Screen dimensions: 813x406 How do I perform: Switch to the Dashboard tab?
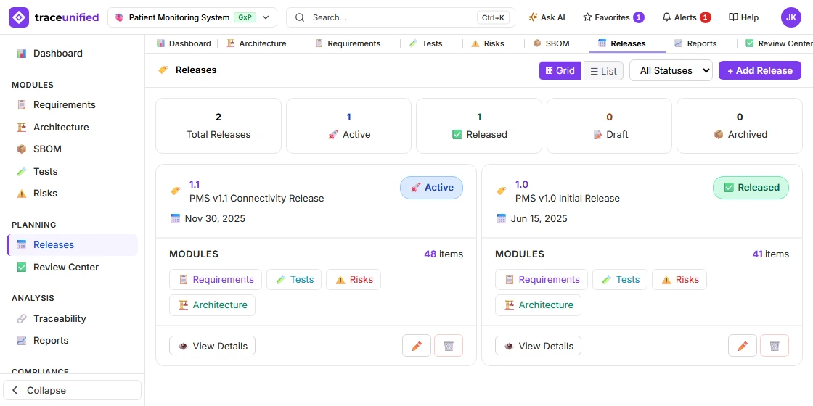coord(184,43)
